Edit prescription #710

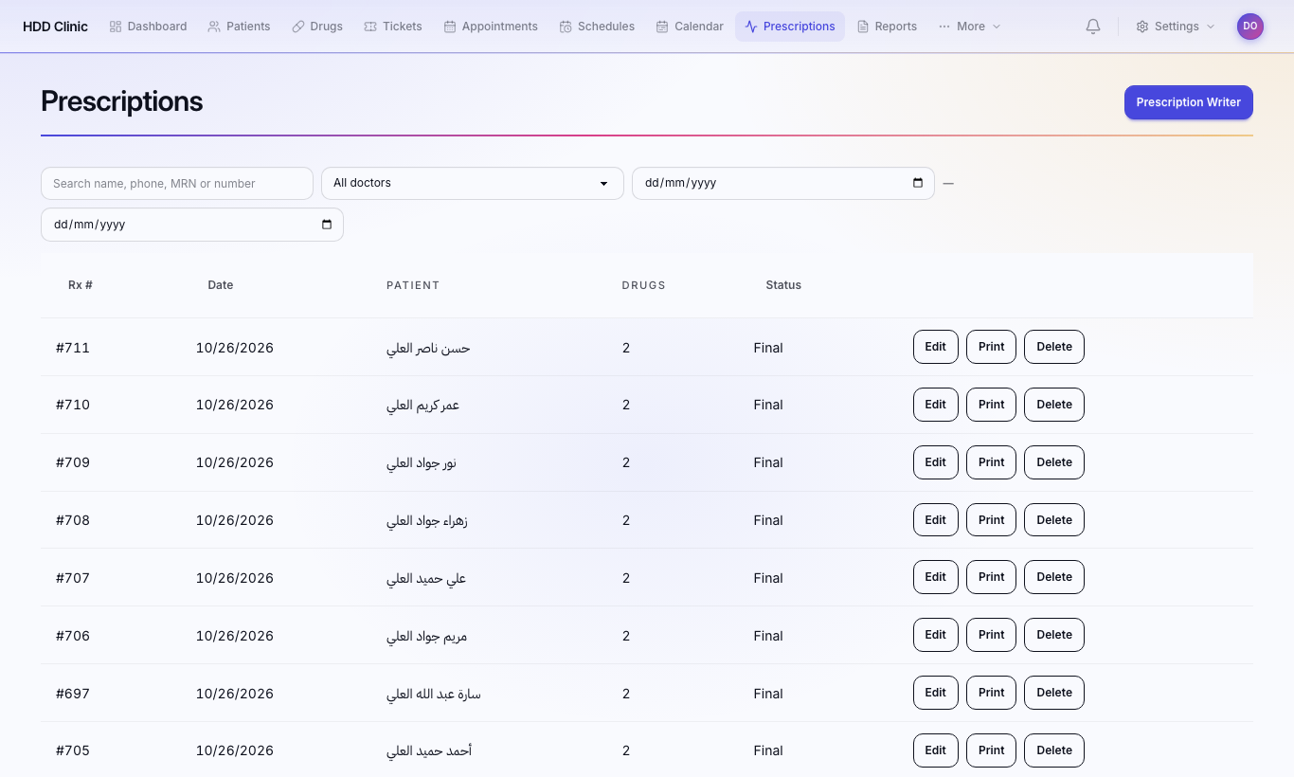pos(936,405)
